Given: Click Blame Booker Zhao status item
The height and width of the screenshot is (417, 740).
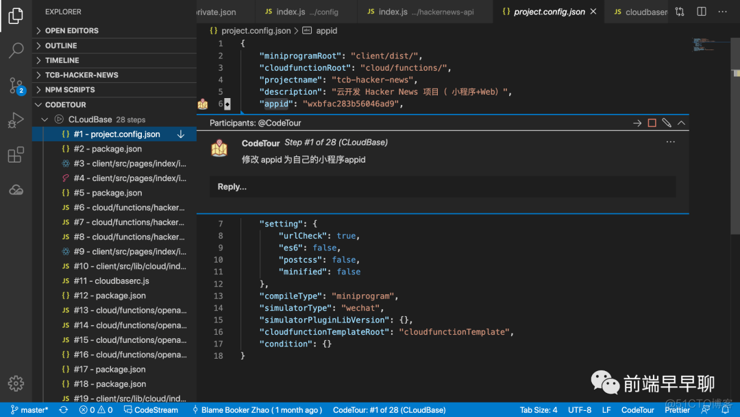Looking at the screenshot, I should point(257,410).
